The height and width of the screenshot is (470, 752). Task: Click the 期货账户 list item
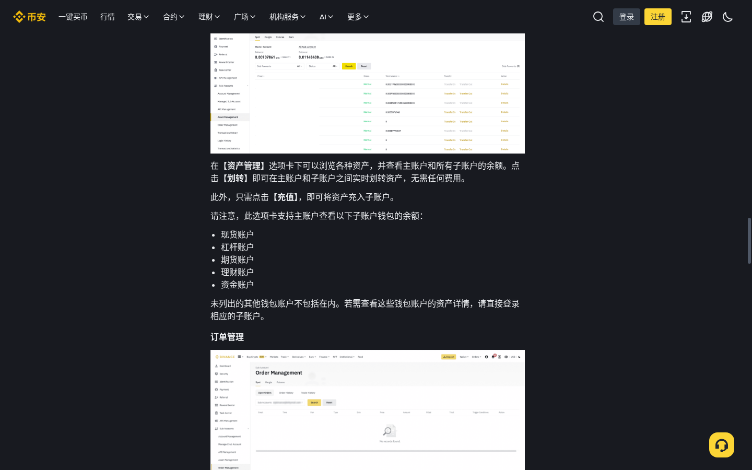click(237, 260)
